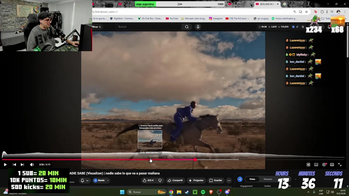Open Chrome extensions puzzle icon
349x196 pixels.
pyautogui.click(x=322, y=12)
